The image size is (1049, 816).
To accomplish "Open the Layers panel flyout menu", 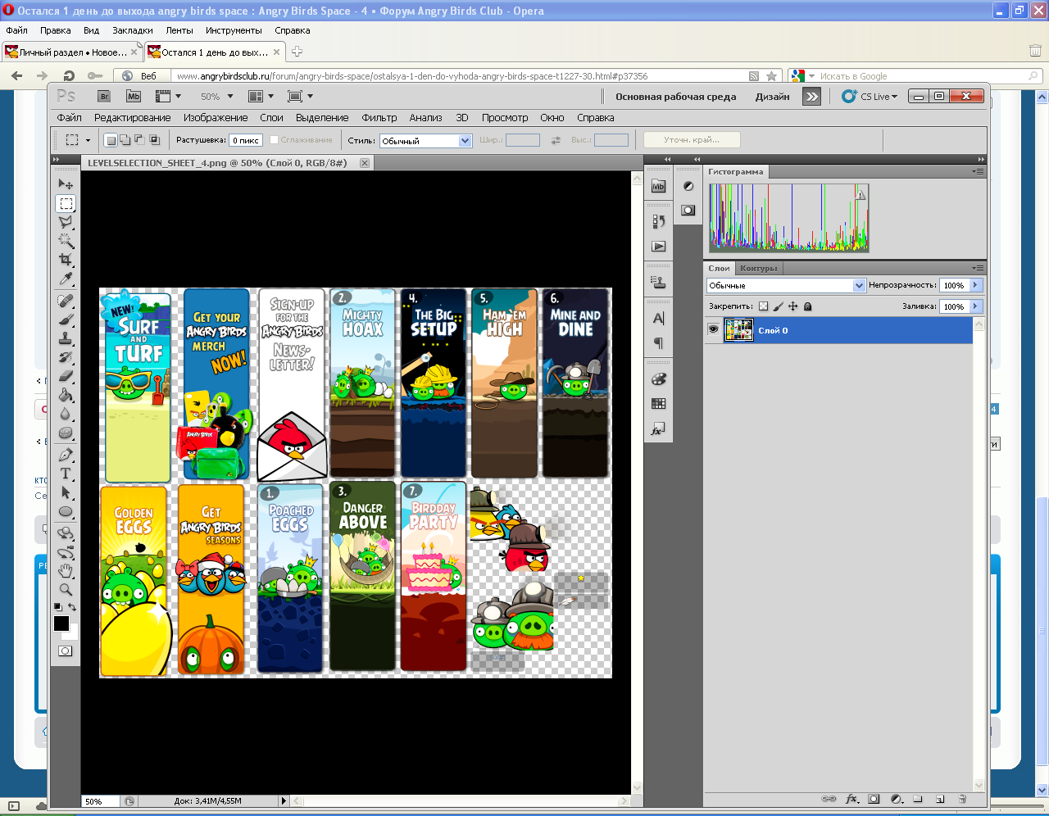I will click(x=978, y=268).
